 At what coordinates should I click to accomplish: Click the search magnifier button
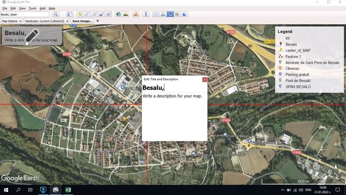[x=56, y=15]
